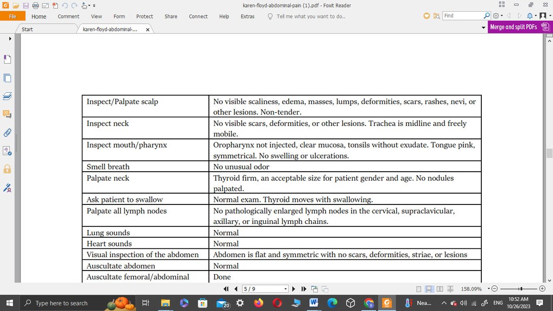The width and height of the screenshot is (553, 311).
Task: Enable facing pages view mode
Action: 440,289
